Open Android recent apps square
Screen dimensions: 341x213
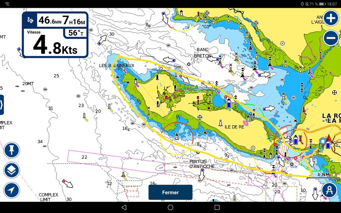coord(217,207)
